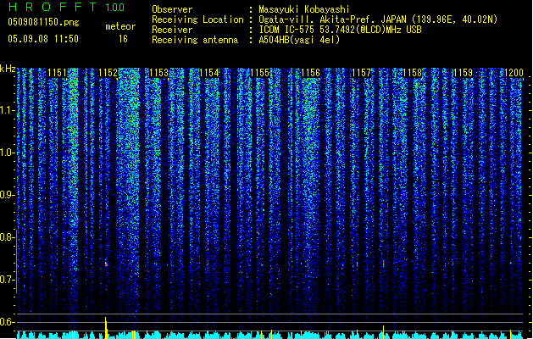533x339 pixels.
Task: Click the 1200 time marker
Action: 514,73
